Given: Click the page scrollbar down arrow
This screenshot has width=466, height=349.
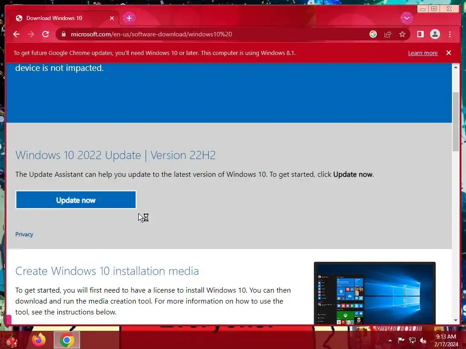Looking at the screenshot, I should pyautogui.click(x=456, y=320).
